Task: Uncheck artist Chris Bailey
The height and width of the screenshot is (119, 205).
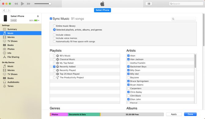Action: [x=129, y=92]
